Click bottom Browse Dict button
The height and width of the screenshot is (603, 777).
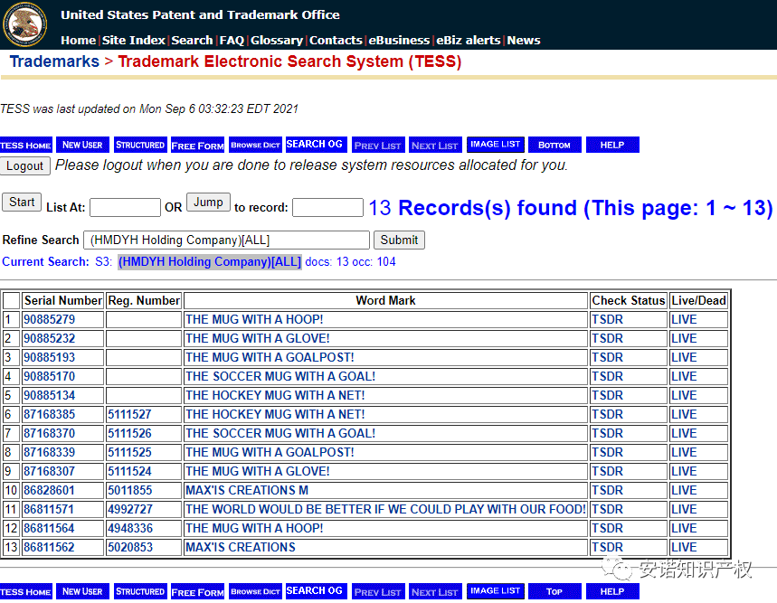[x=256, y=591]
